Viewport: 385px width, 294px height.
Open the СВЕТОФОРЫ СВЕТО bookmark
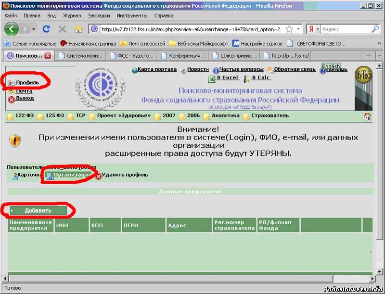click(316, 44)
